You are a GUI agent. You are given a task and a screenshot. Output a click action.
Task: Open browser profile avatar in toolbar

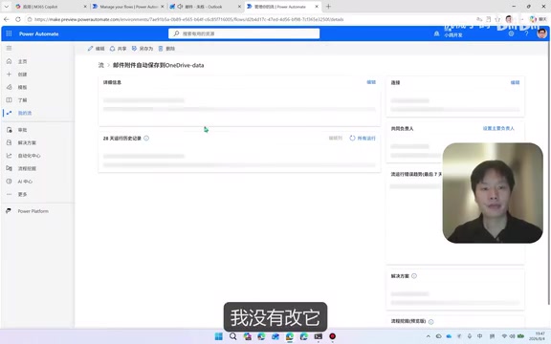(x=509, y=19)
